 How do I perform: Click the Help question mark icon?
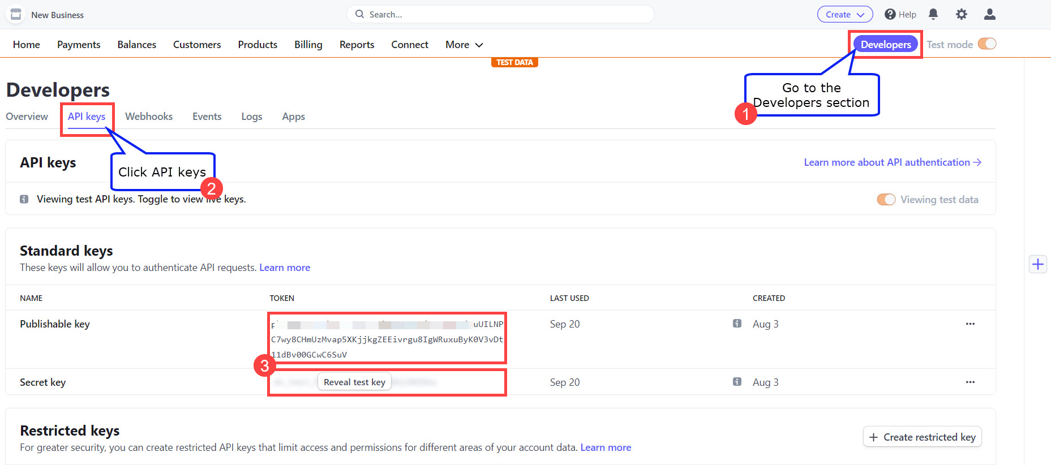click(890, 14)
